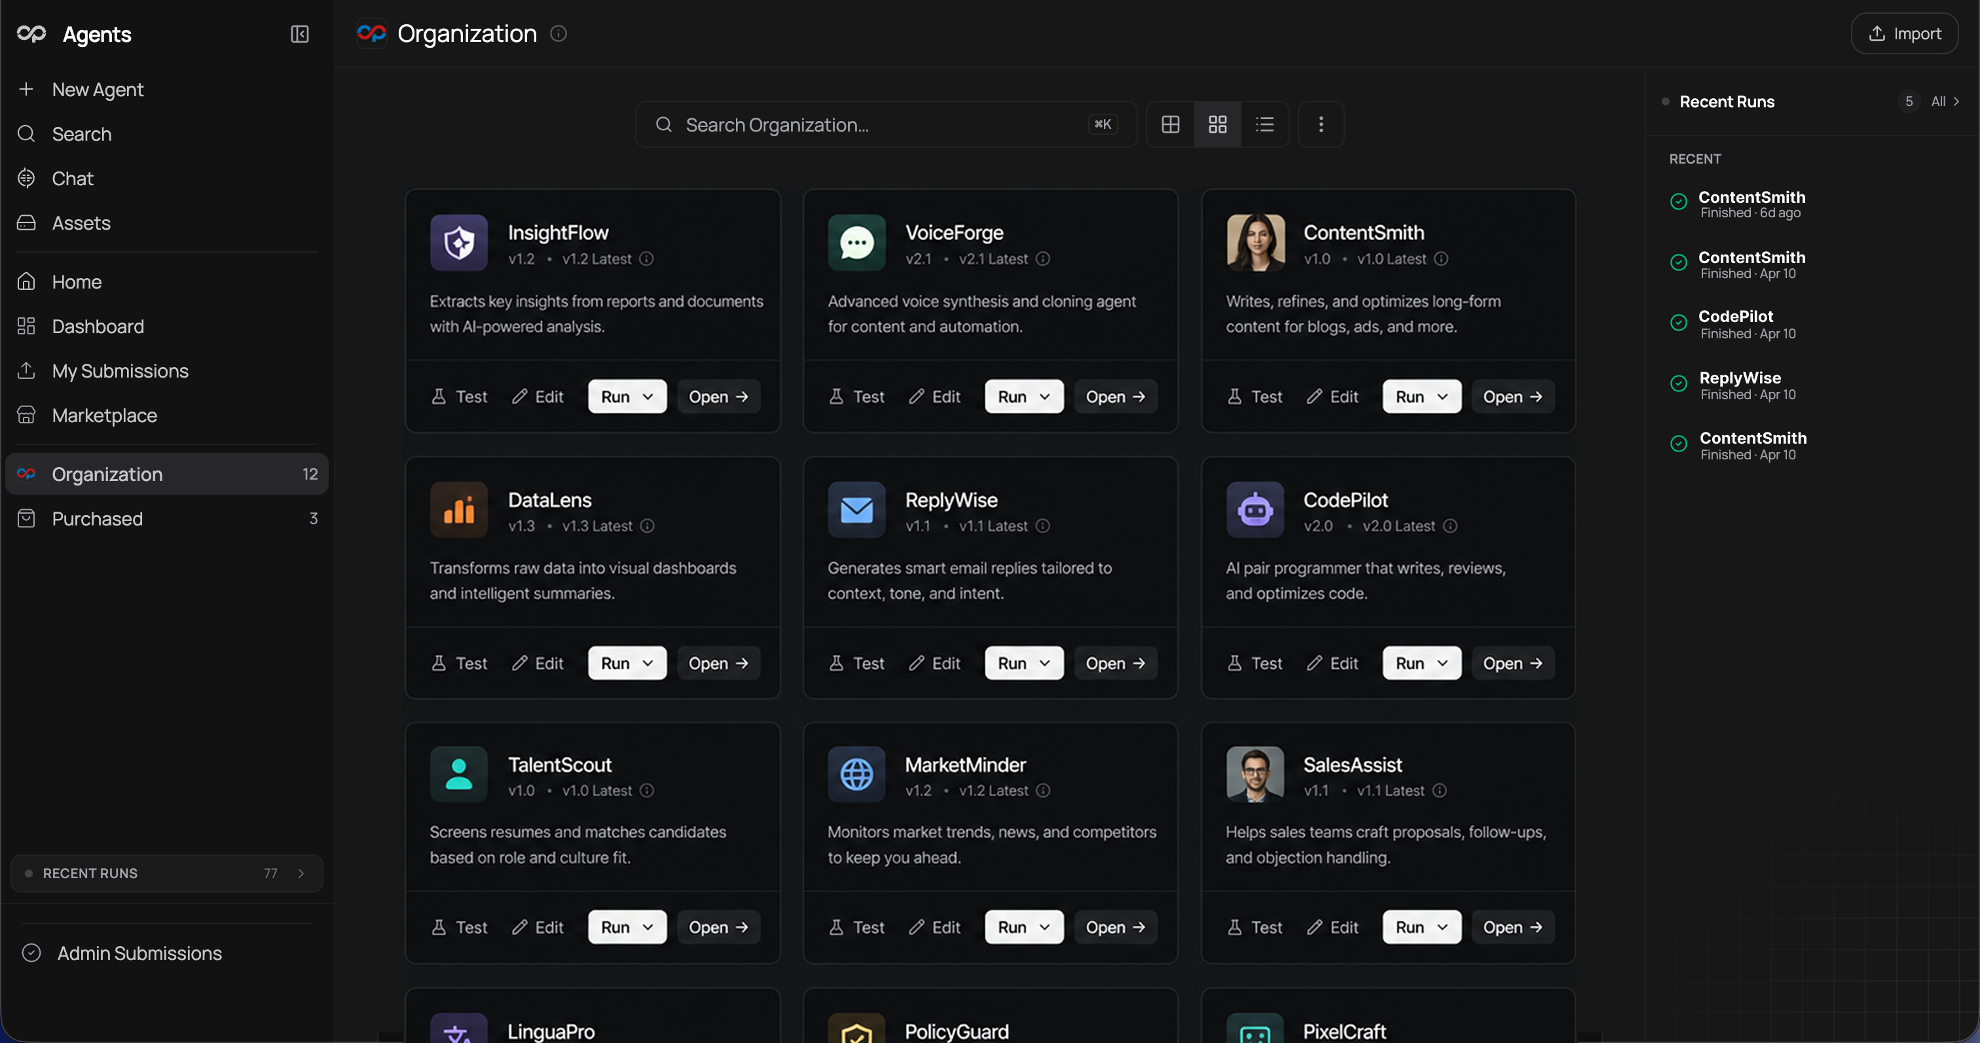Open the ReplyWise recent run entry
The image size is (1980, 1043).
coord(1734,385)
